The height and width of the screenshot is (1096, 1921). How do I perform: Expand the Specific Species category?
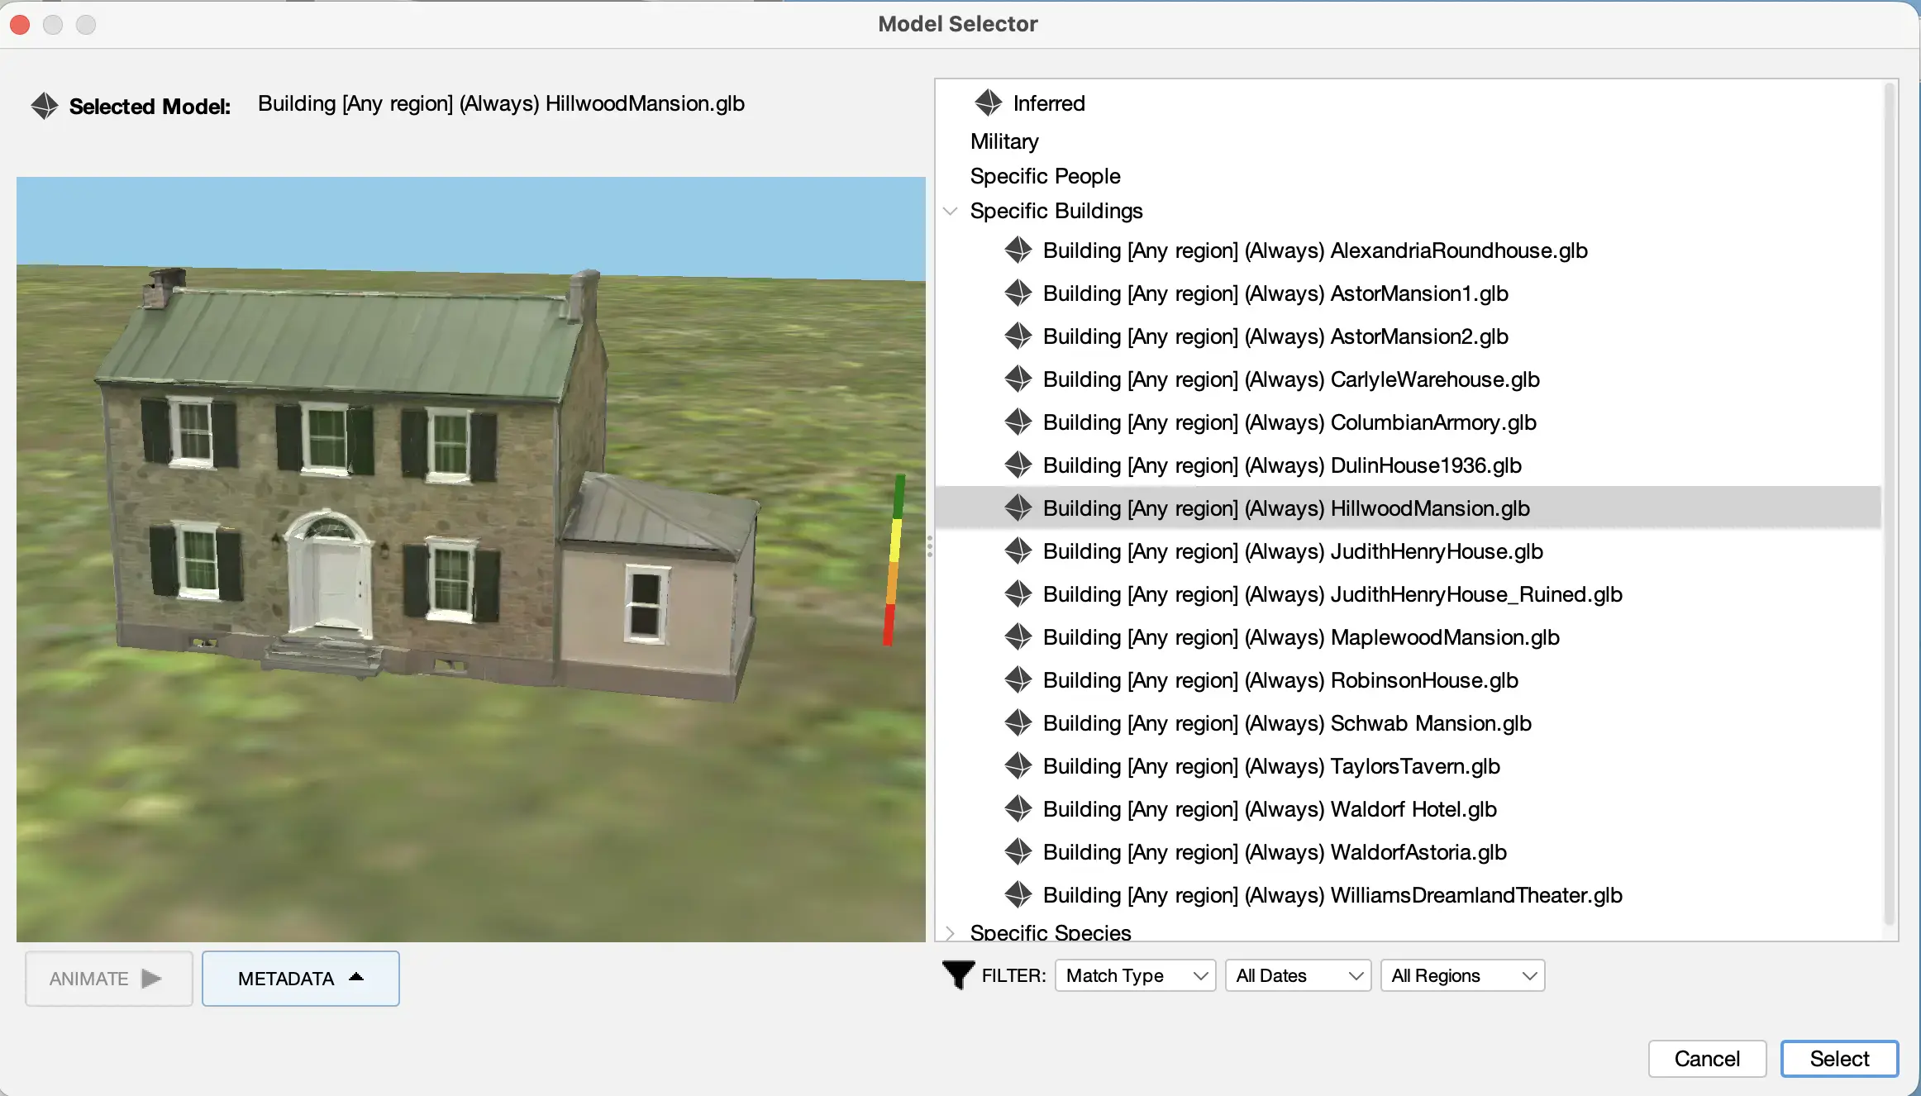click(951, 932)
